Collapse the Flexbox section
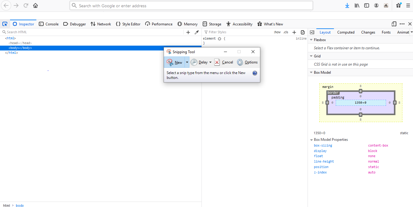The image size is (413, 207). [311, 40]
